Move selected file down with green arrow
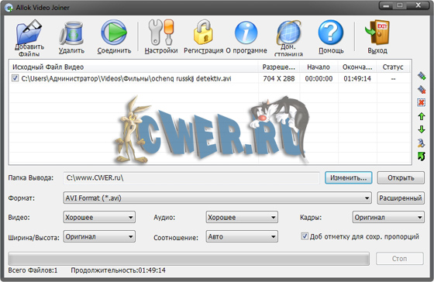This screenshot has width=434, height=282. 422,129
